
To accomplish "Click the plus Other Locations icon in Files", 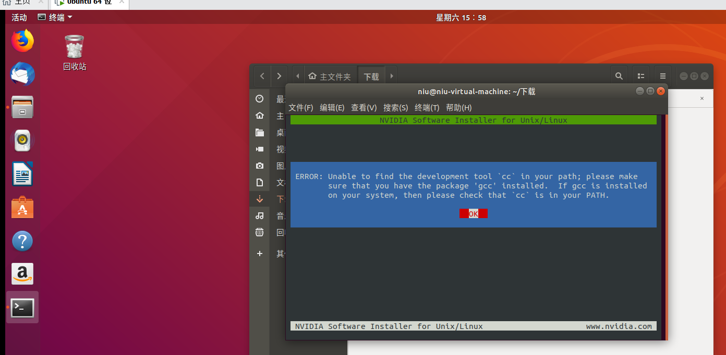I will (259, 253).
